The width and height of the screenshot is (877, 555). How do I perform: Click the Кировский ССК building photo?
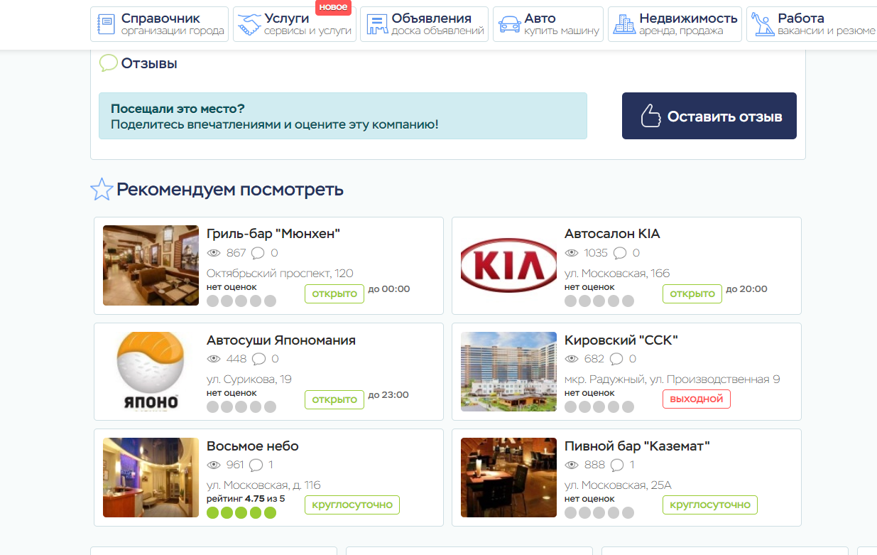[x=508, y=372]
